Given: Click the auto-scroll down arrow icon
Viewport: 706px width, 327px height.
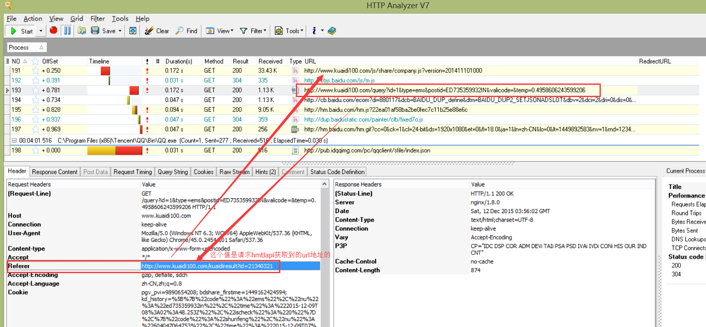Looking at the screenshot, I should [133, 31].
